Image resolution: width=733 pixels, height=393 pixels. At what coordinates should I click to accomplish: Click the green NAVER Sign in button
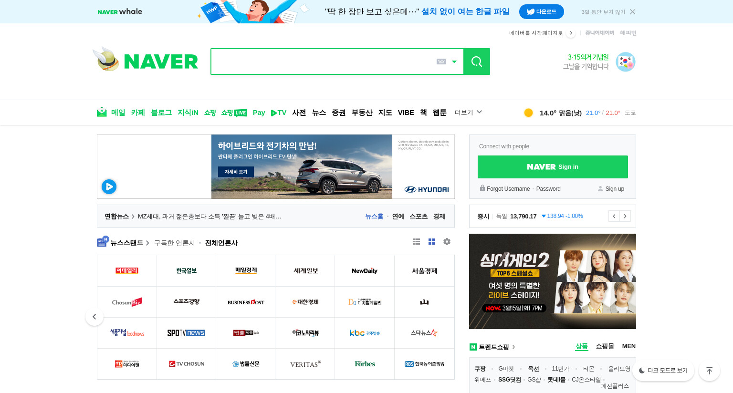point(553,167)
